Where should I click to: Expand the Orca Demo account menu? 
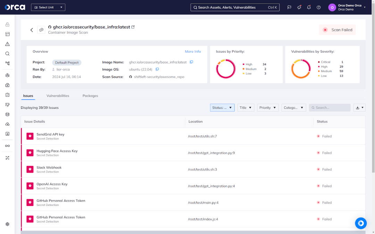click(365, 7)
